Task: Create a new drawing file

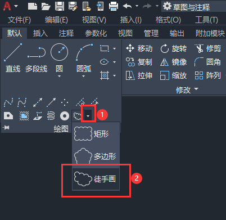Action: click(x=33, y=6)
